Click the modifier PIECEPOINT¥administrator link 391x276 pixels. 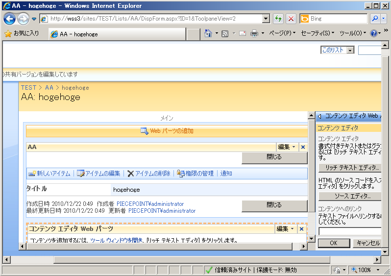click(162, 211)
